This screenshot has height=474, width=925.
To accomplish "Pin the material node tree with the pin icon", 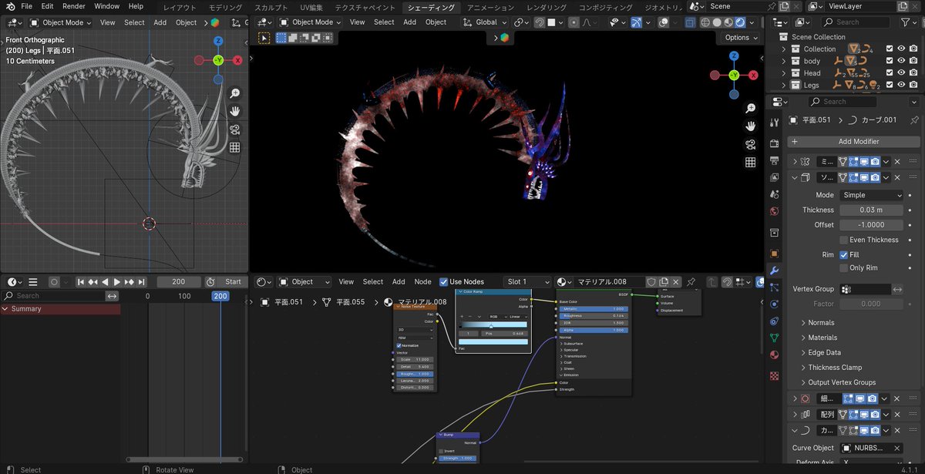I will tap(691, 282).
